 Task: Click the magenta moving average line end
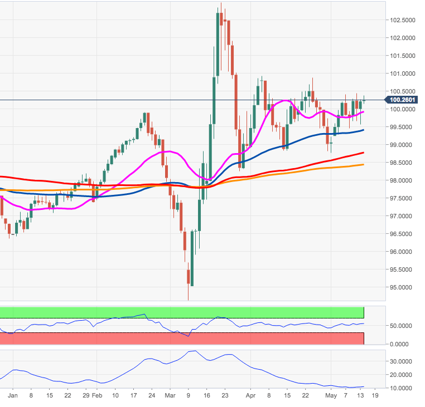click(363, 112)
